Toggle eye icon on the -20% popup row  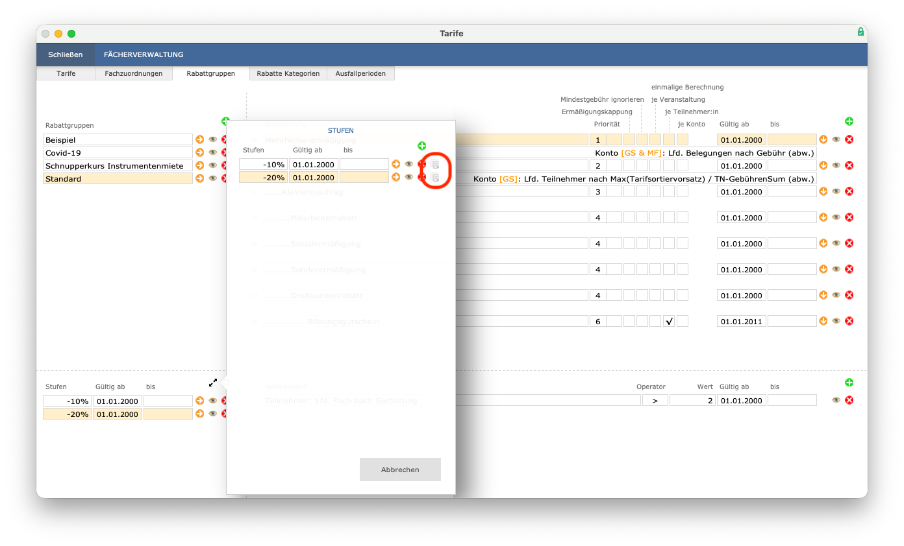pyautogui.click(x=408, y=177)
